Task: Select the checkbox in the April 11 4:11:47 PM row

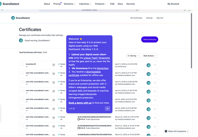Action: tap(22, 73)
